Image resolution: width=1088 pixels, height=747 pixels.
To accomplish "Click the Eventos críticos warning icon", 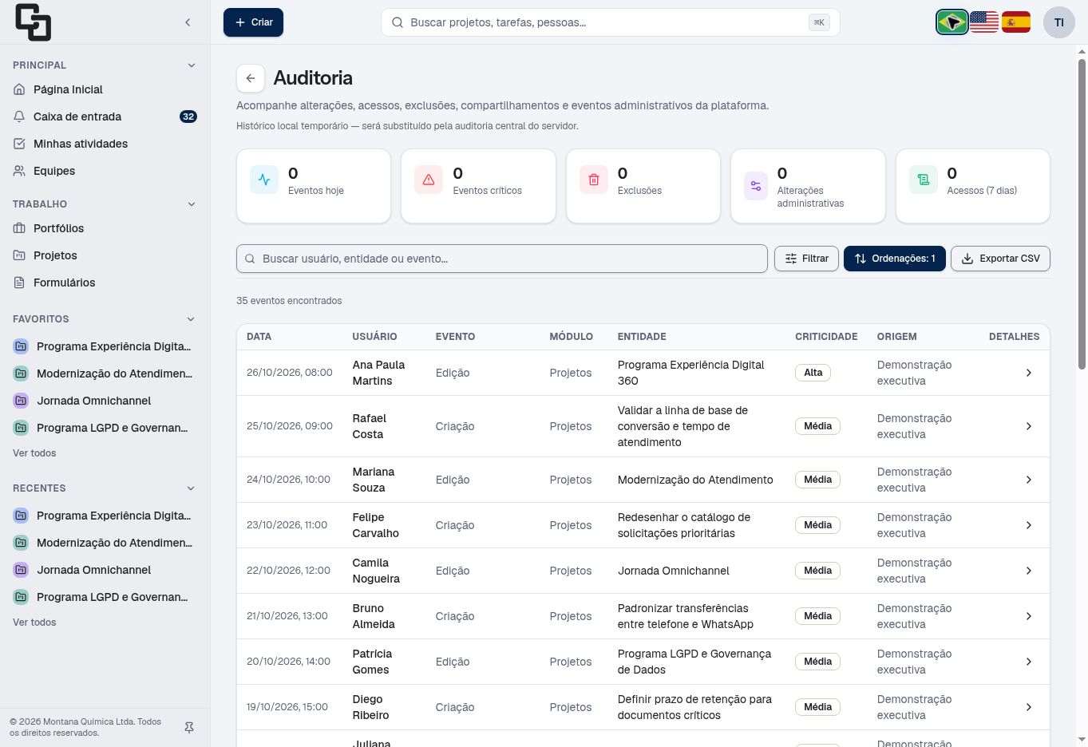I will (x=429, y=180).
